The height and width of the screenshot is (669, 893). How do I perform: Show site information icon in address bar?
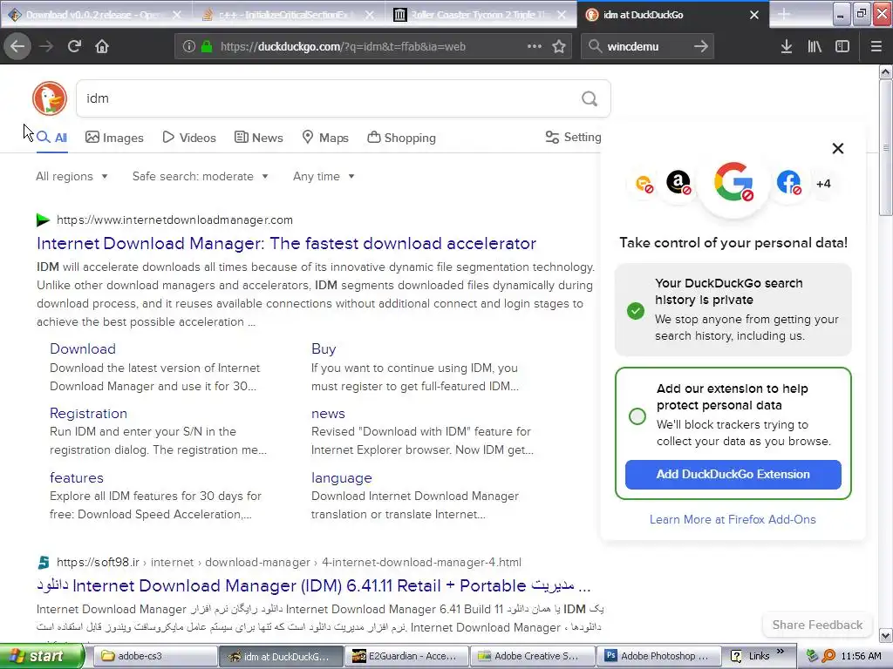[x=189, y=46]
